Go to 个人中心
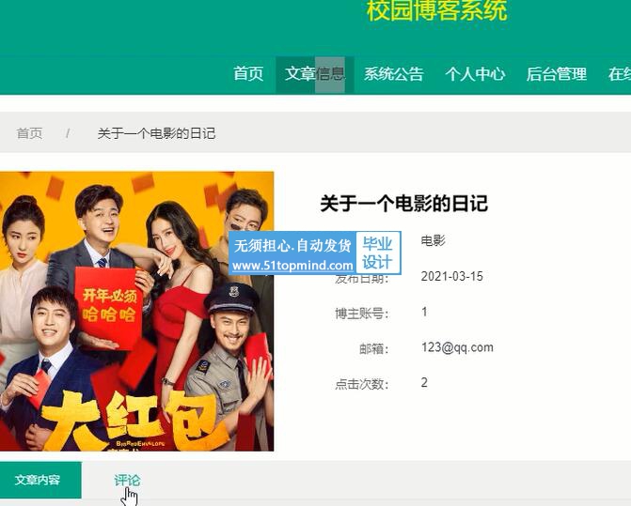Screen dimensions: 631x506 [x=475, y=74]
